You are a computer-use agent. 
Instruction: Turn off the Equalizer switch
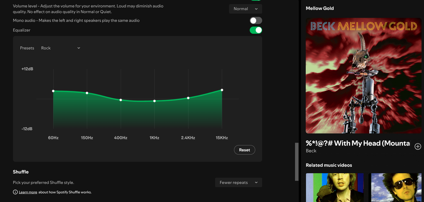click(x=256, y=30)
